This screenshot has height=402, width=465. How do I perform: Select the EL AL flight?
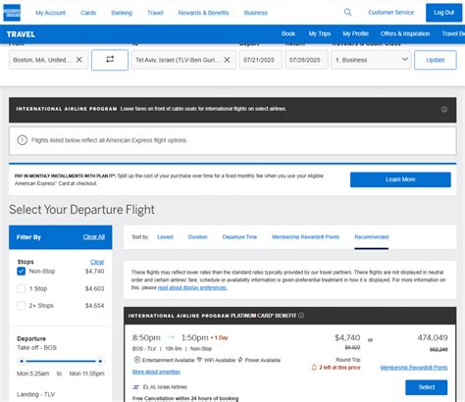click(427, 387)
